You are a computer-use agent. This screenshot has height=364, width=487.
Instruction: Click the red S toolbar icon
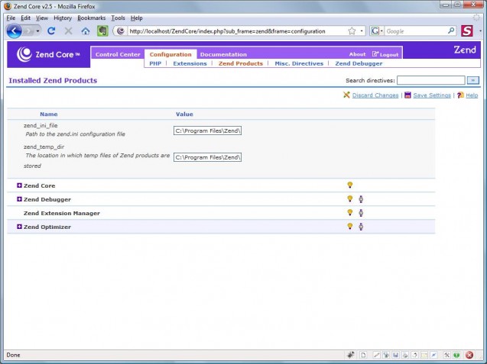tap(467, 31)
